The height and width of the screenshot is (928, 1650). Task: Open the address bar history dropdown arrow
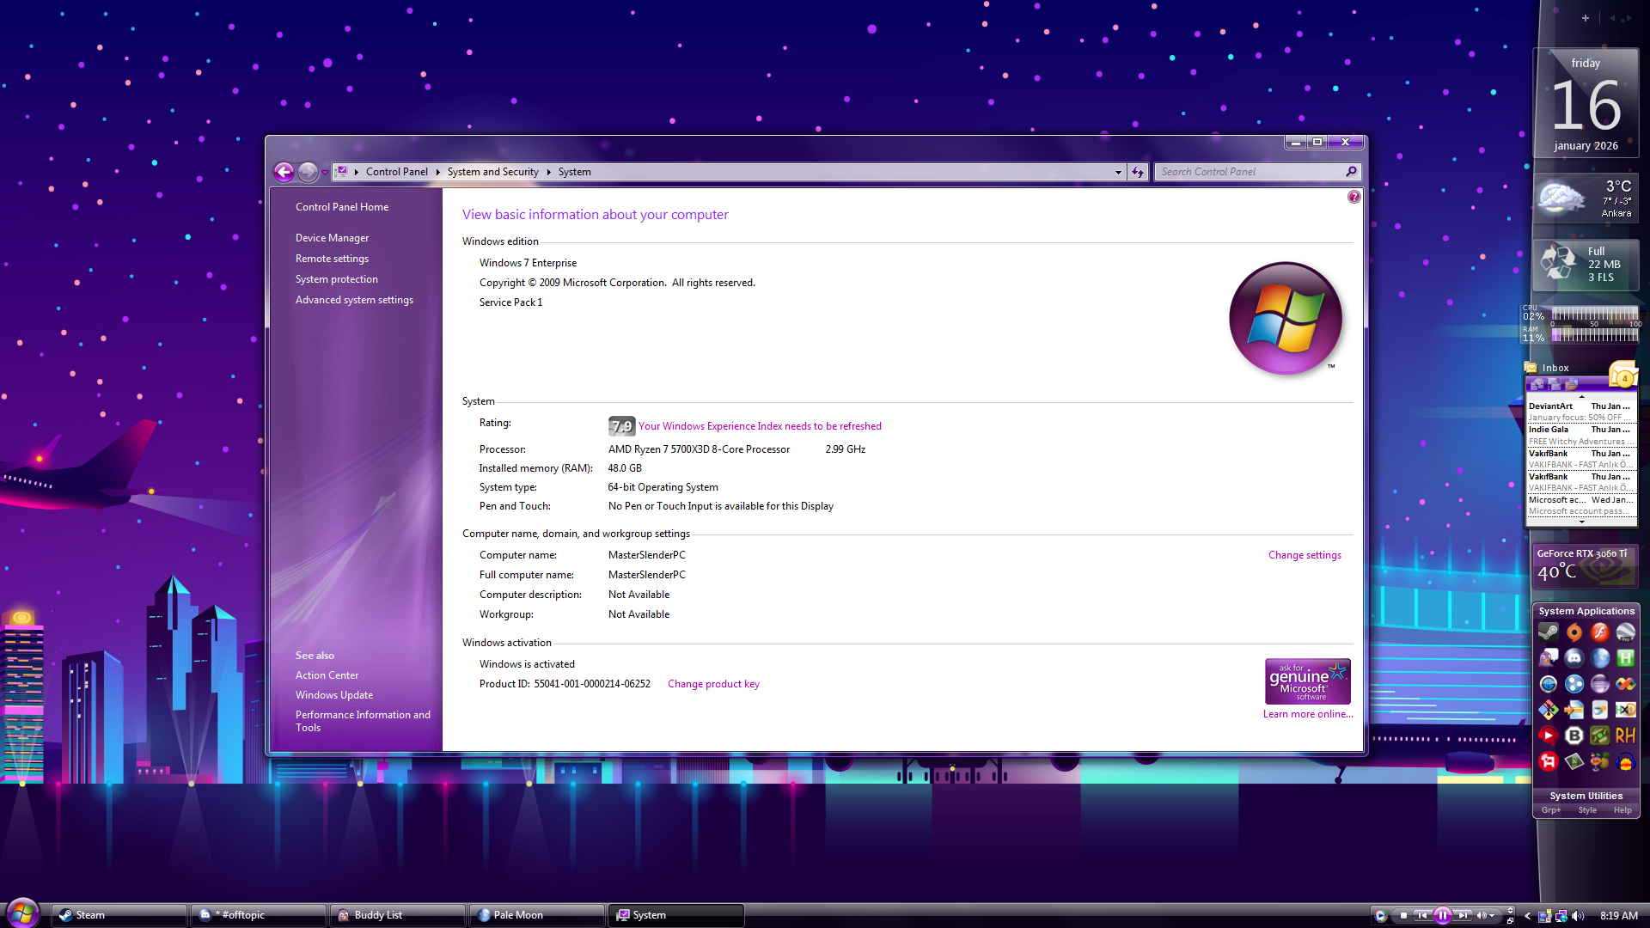1118,172
